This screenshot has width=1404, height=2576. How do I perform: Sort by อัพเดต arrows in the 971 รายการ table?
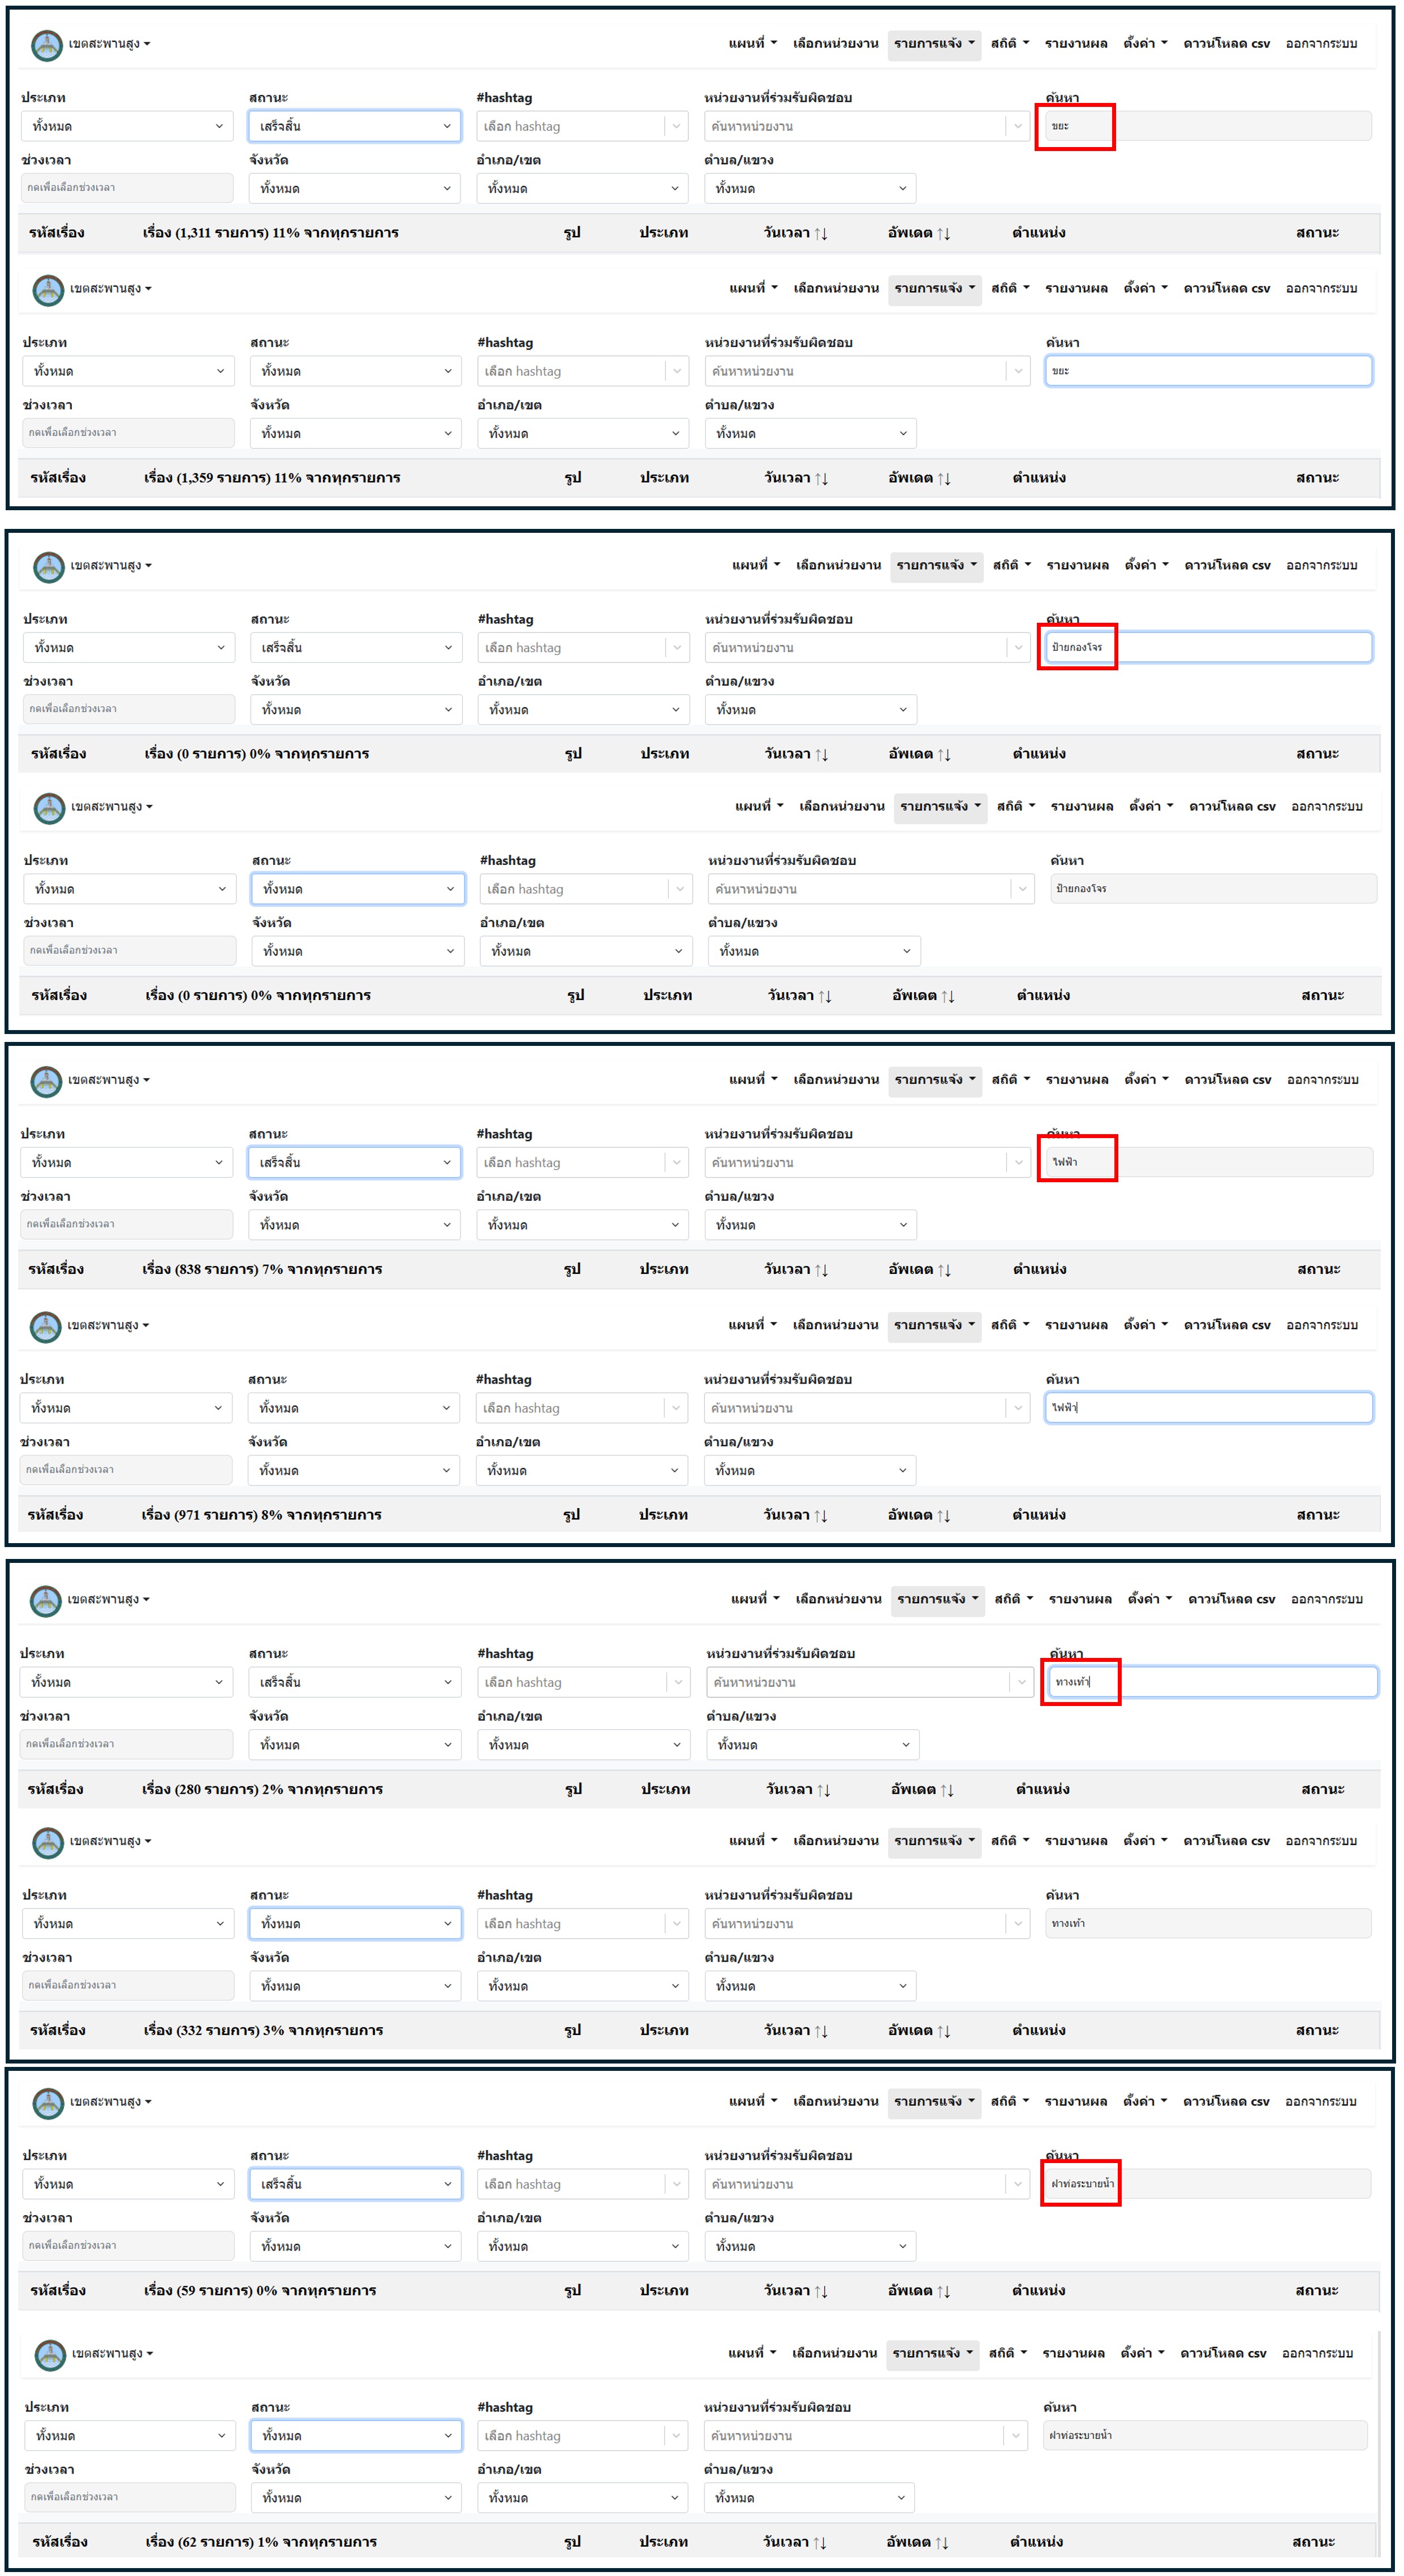click(944, 1515)
